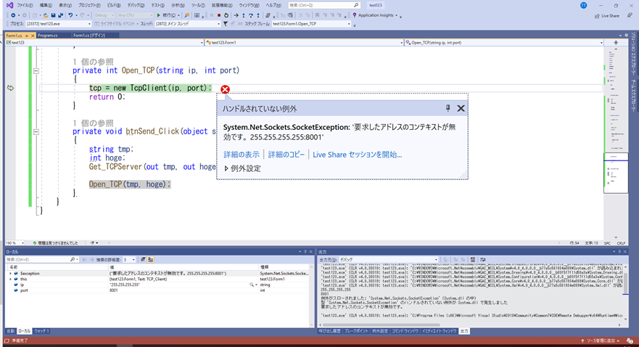Open the 編集 menu

tap(46, 5)
